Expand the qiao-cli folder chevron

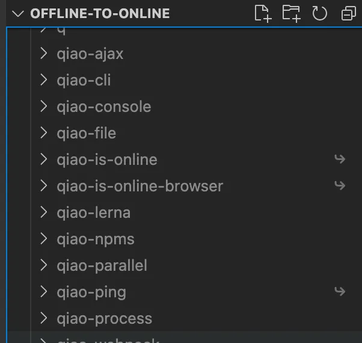[43, 80]
